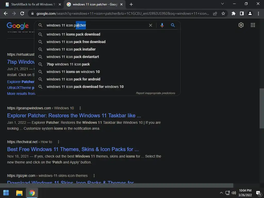
Task: Pick suggestion '7tsp windows 11 icon pack'
Action: click(108, 64)
